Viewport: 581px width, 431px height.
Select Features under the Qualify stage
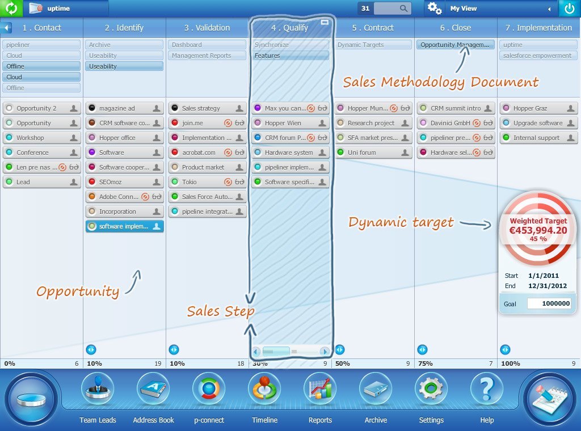(x=290, y=55)
